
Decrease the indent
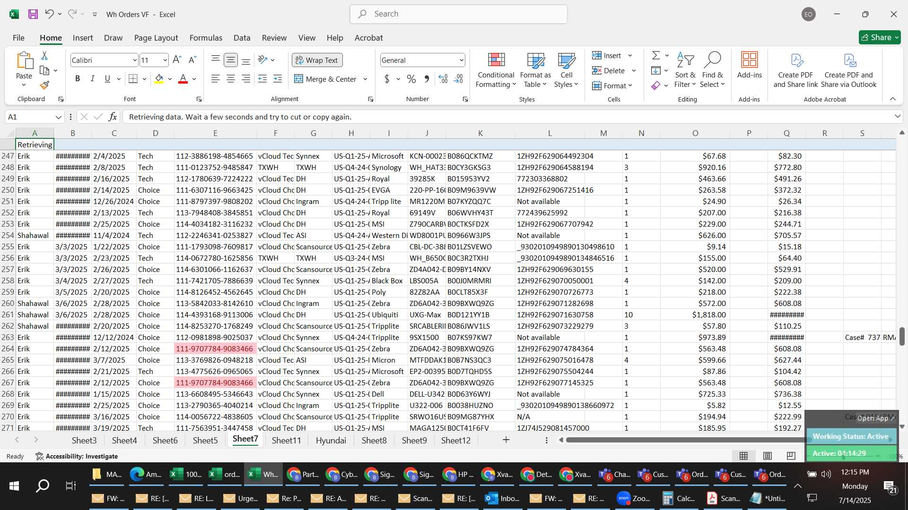coord(262,79)
